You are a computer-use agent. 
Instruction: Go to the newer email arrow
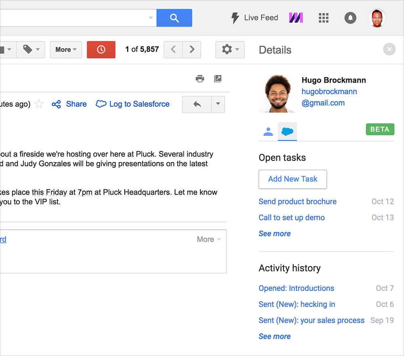click(173, 49)
